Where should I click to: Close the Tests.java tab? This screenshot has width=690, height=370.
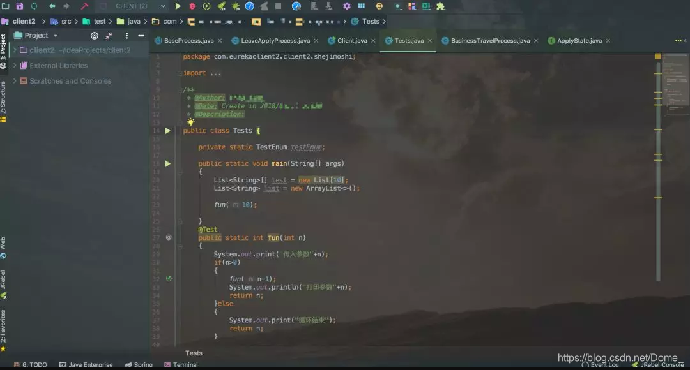pos(429,41)
